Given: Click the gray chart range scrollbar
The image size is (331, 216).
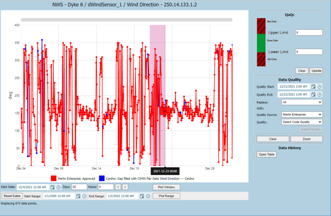Looking at the screenshot, I should coord(127,20).
